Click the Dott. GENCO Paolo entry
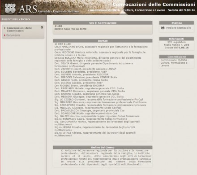This screenshot has width=197, height=175. pyautogui.click(x=81, y=80)
